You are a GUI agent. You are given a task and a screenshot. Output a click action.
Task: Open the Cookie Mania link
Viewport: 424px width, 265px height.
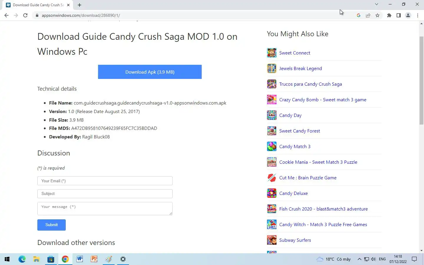(x=318, y=162)
